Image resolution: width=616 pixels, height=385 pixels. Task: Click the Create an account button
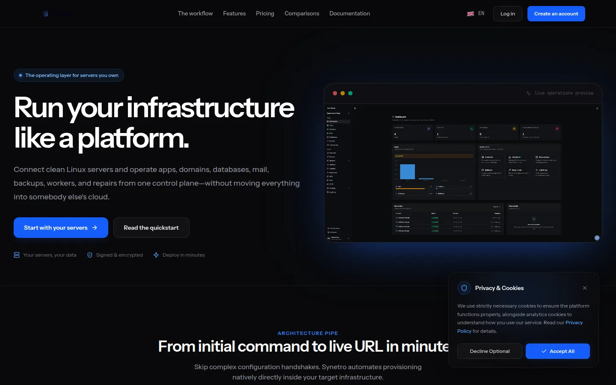tap(556, 14)
